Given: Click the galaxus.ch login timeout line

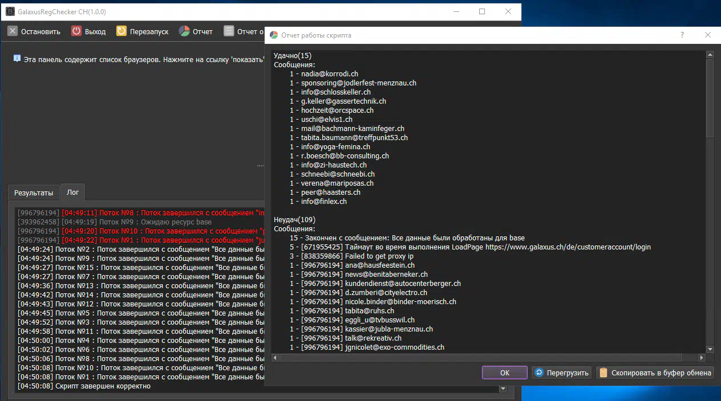Looking at the screenshot, I should (x=470, y=247).
